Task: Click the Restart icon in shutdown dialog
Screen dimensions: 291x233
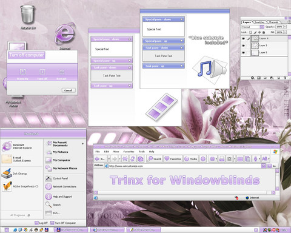Action: click(x=62, y=72)
